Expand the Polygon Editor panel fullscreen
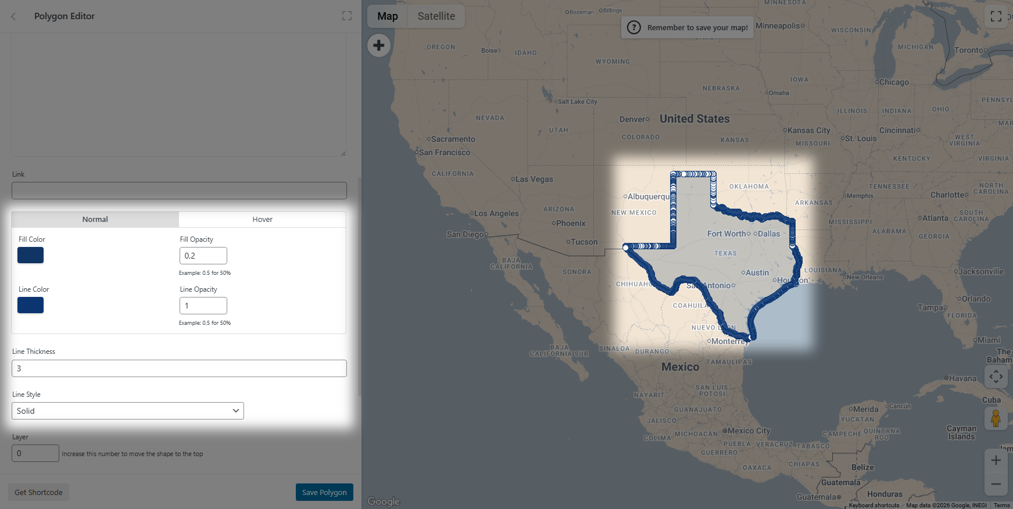This screenshot has height=509, width=1013. (x=347, y=16)
